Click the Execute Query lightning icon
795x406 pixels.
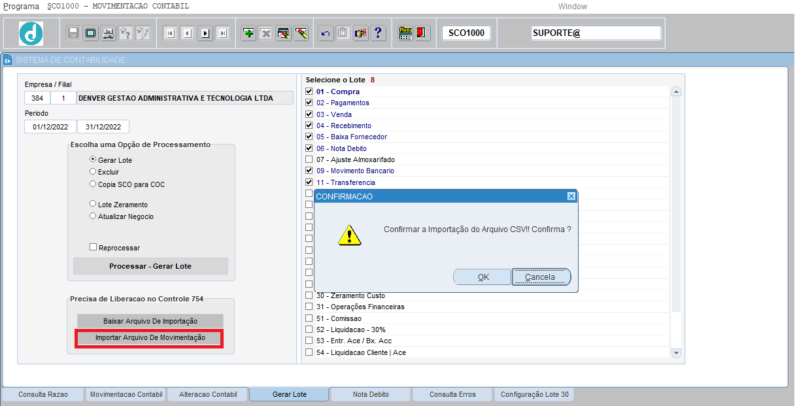click(x=143, y=33)
